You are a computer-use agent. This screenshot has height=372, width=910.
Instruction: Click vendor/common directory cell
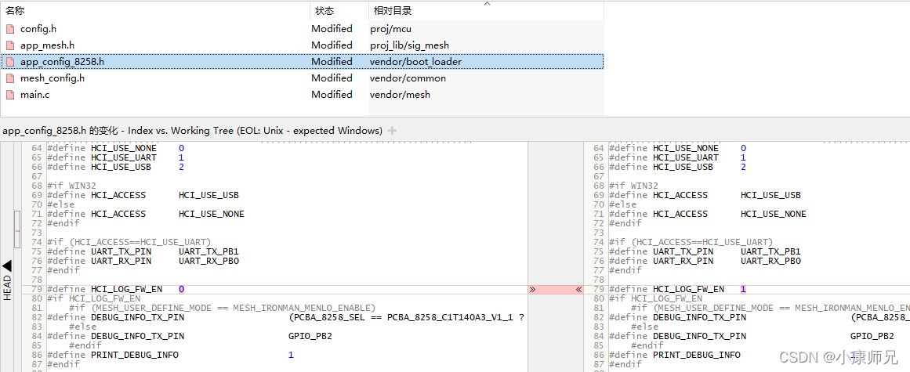point(408,78)
